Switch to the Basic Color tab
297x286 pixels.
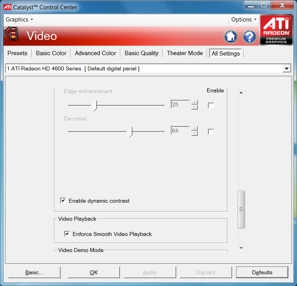51,53
